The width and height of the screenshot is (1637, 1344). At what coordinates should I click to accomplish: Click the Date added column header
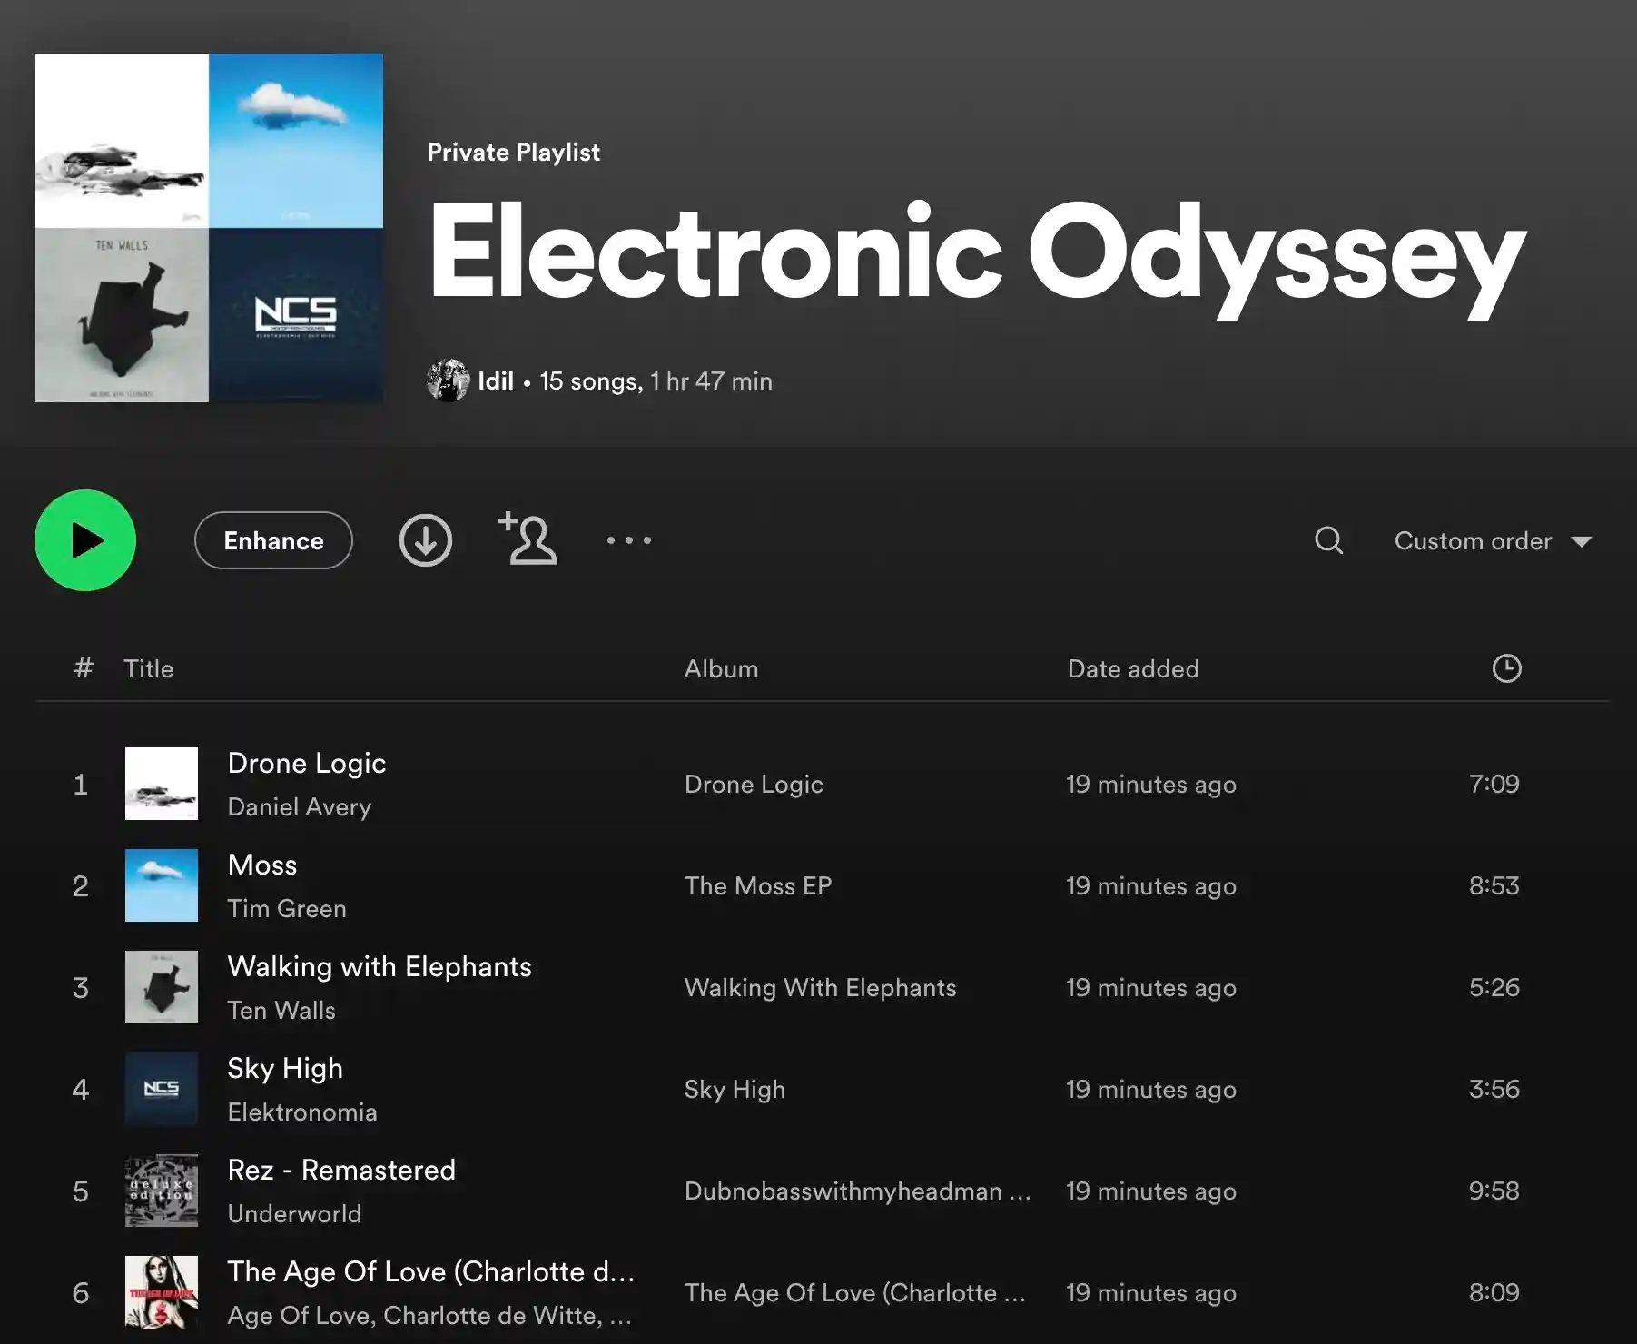(1133, 669)
